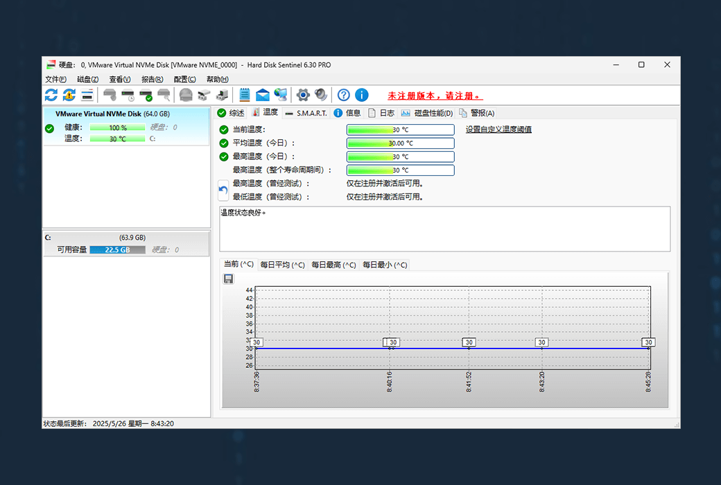
Task: Minimize the Hard Disk Sentinel window
Action: pos(616,65)
